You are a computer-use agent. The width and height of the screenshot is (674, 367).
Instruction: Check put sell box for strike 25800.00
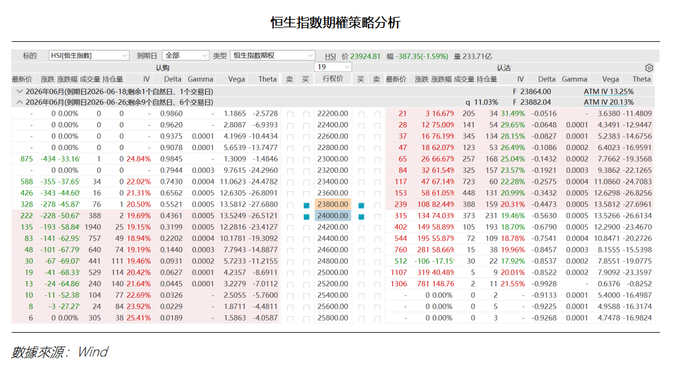tap(377, 319)
